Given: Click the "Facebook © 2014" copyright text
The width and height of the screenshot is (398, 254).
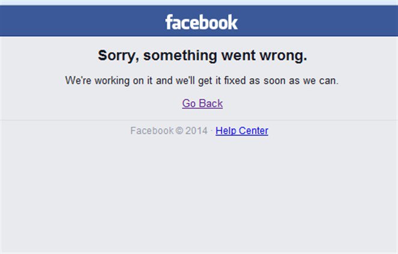Looking at the screenshot, I should click(169, 131).
